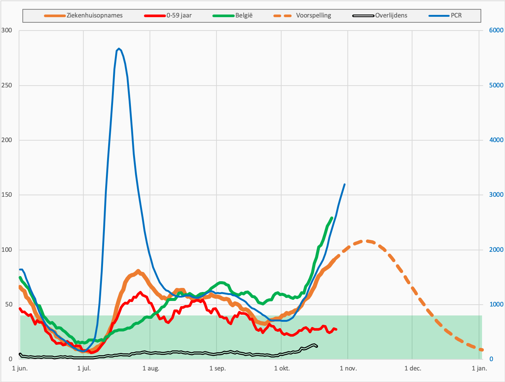Click the left axis value 100

(x=7, y=250)
